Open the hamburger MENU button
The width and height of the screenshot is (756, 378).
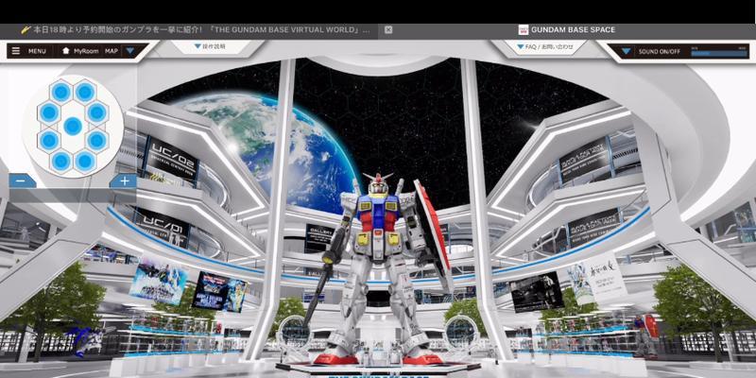point(29,51)
